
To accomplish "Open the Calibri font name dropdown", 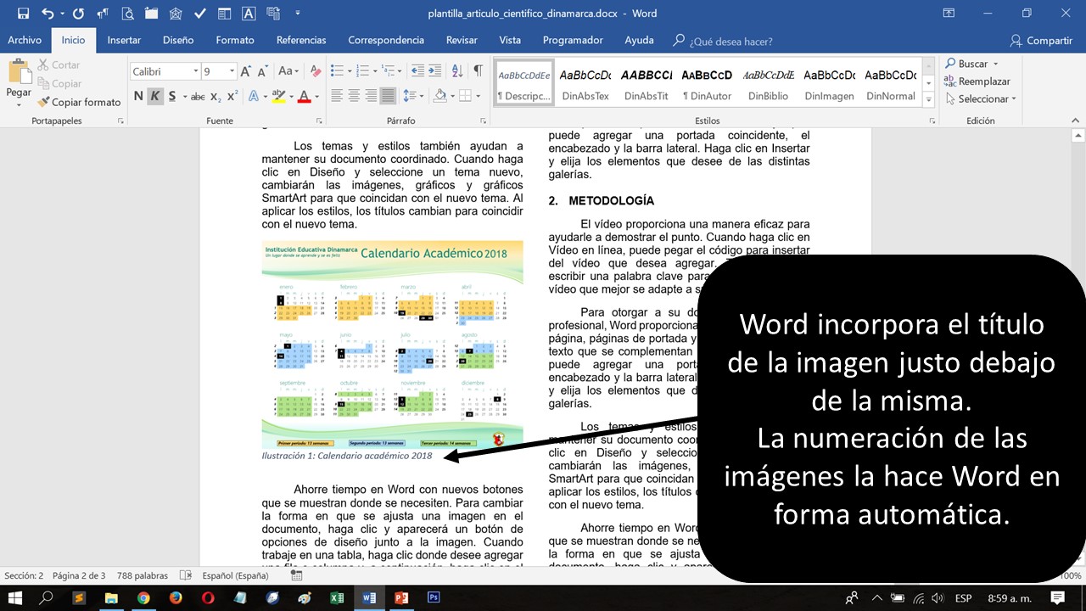I will [195, 72].
